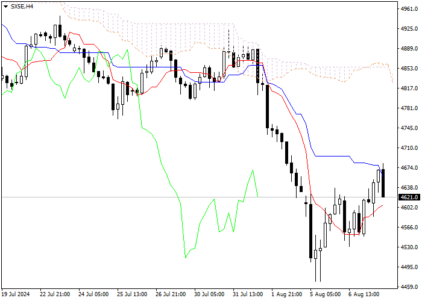This screenshot has height=301, width=422.
Task: Click the 4602.0 price scale label
Action: 409,208
